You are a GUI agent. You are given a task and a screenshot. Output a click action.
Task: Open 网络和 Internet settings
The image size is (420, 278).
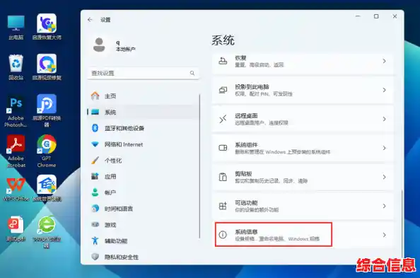143,144
